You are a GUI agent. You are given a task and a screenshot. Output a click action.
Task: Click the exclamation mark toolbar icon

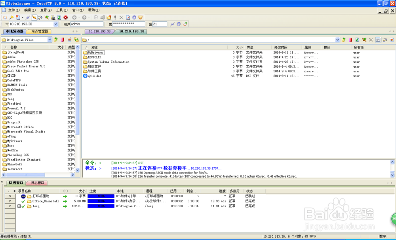(115, 18)
